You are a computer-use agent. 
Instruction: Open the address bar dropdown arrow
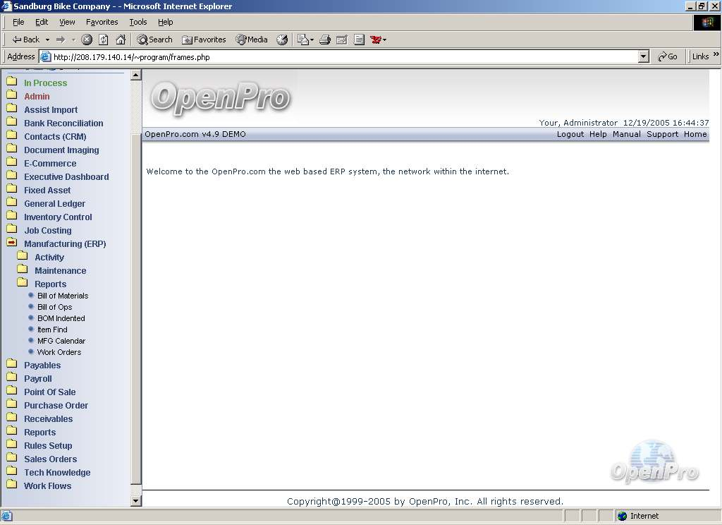pyautogui.click(x=643, y=57)
